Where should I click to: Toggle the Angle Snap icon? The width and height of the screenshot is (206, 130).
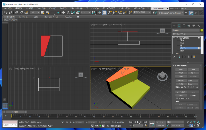[x=115, y=13]
